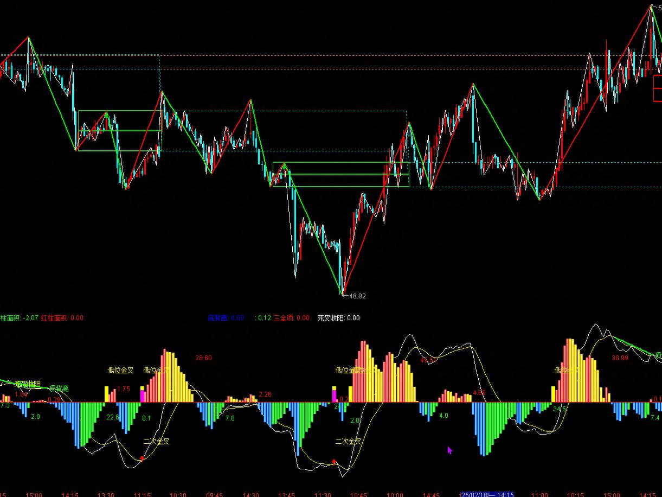Click the 三金顷 indicator label
Viewport: 662px width, 497px height.
point(291,318)
